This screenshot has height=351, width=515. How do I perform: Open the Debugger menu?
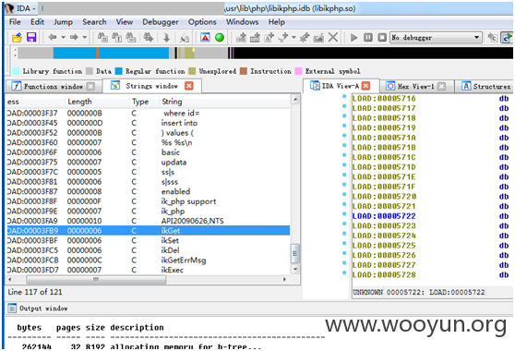point(161,22)
